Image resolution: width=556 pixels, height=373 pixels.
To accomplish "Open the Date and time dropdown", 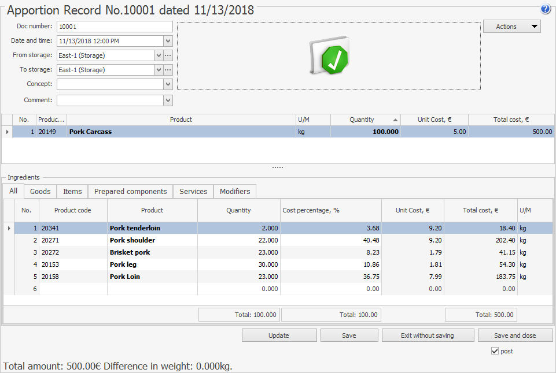I will pyautogui.click(x=168, y=41).
